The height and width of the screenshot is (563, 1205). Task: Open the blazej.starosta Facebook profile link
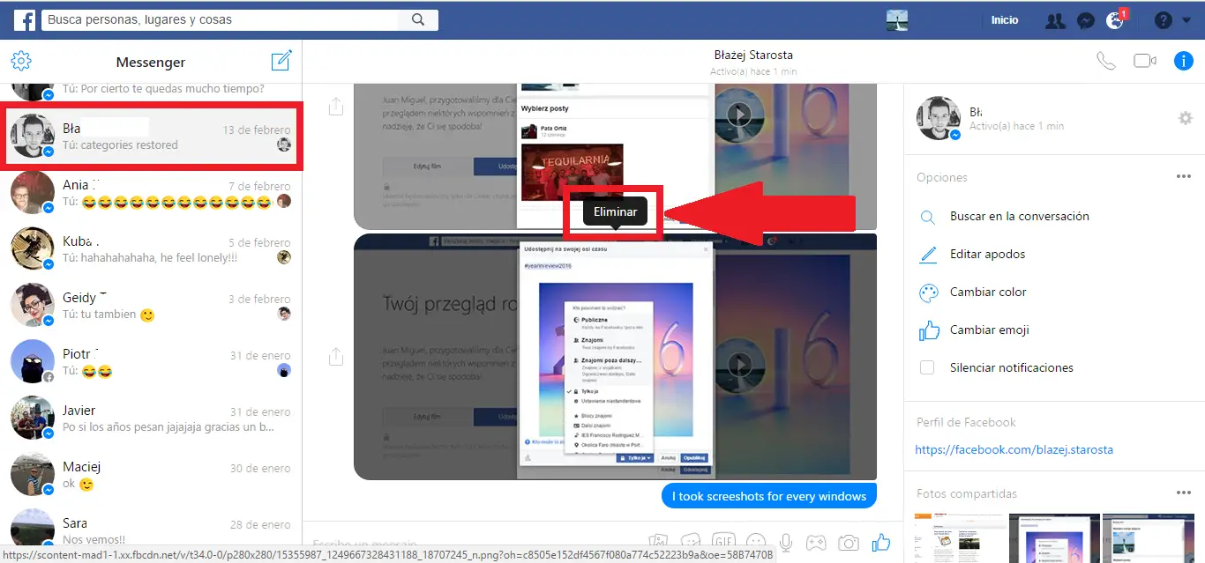[1014, 449]
